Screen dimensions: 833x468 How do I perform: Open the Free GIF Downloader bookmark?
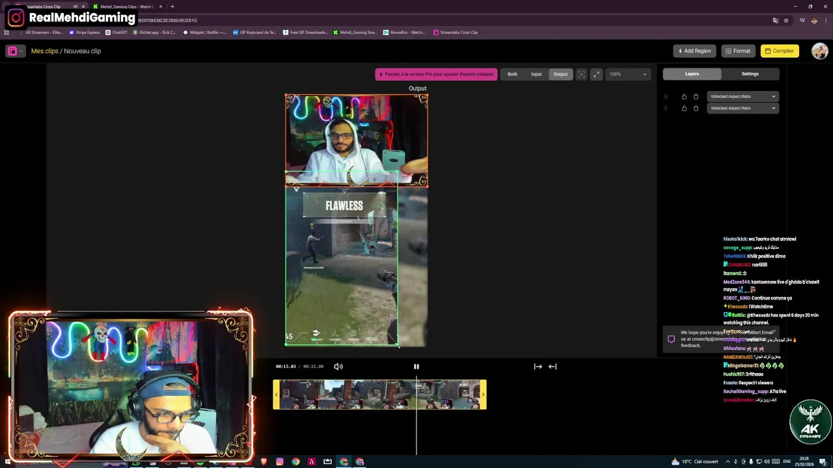305,32
